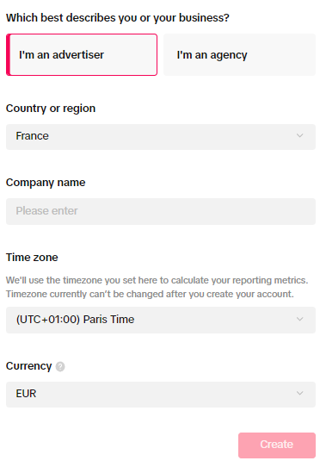Screen dimensions: 320x467
Task: Open the Time zone dropdown
Action: [161, 320]
